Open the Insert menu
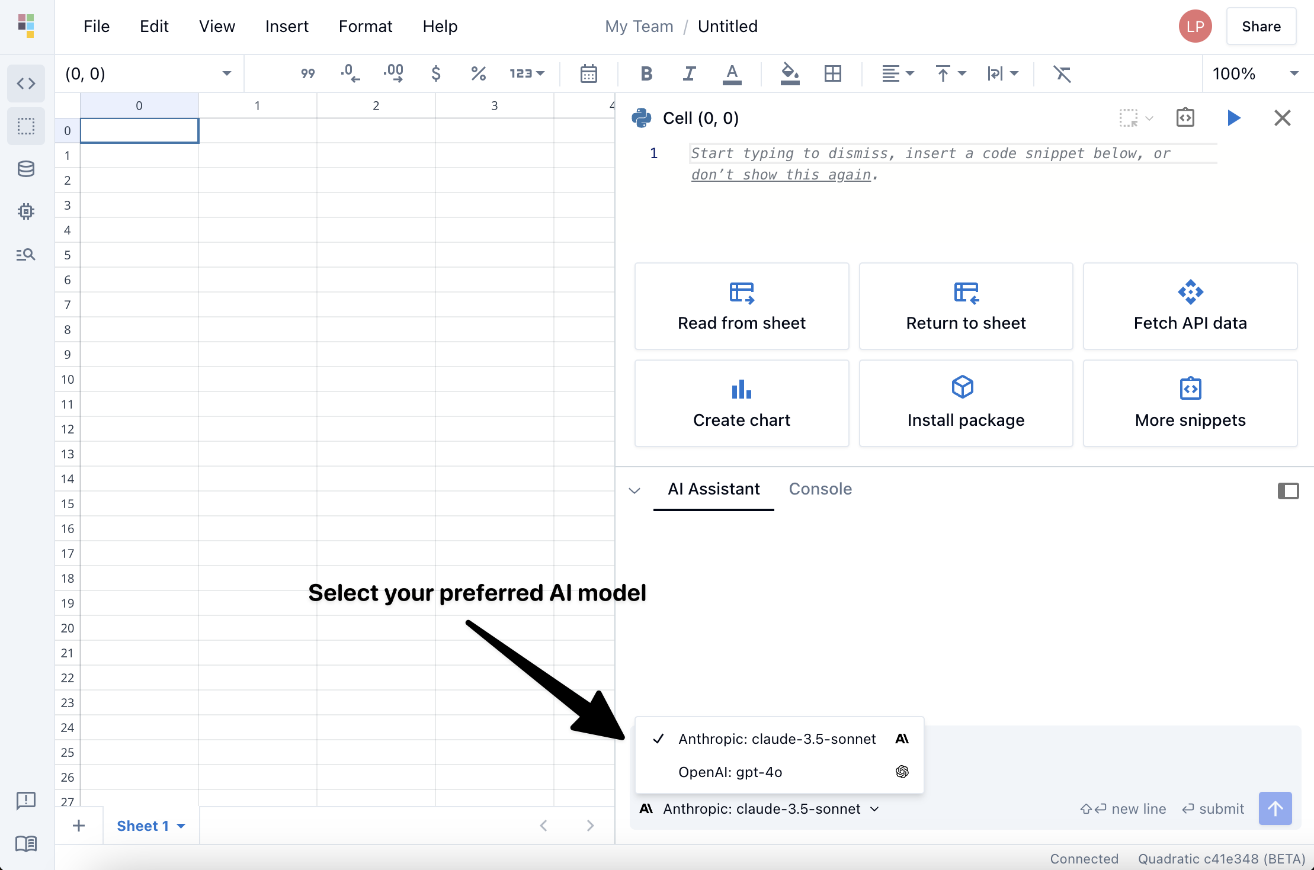Screen dimensions: 1314x870 coord(287,27)
